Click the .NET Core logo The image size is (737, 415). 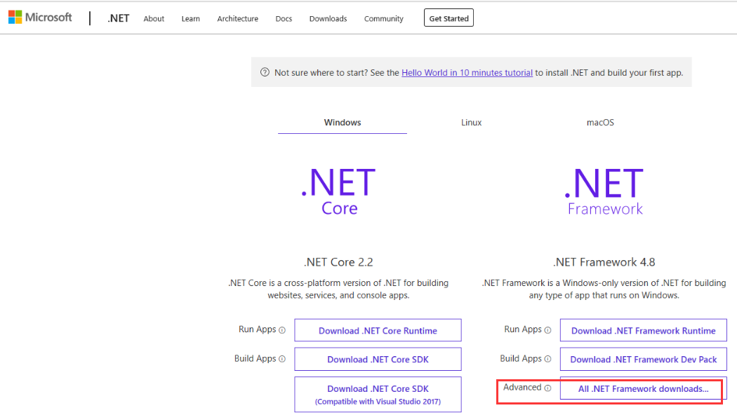click(338, 191)
